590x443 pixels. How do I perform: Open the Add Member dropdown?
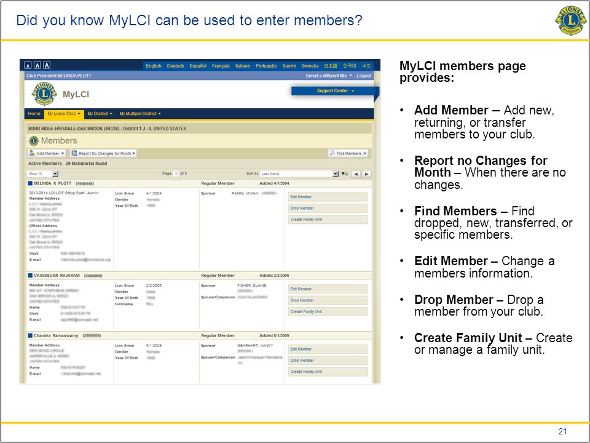tap(47, 153)
